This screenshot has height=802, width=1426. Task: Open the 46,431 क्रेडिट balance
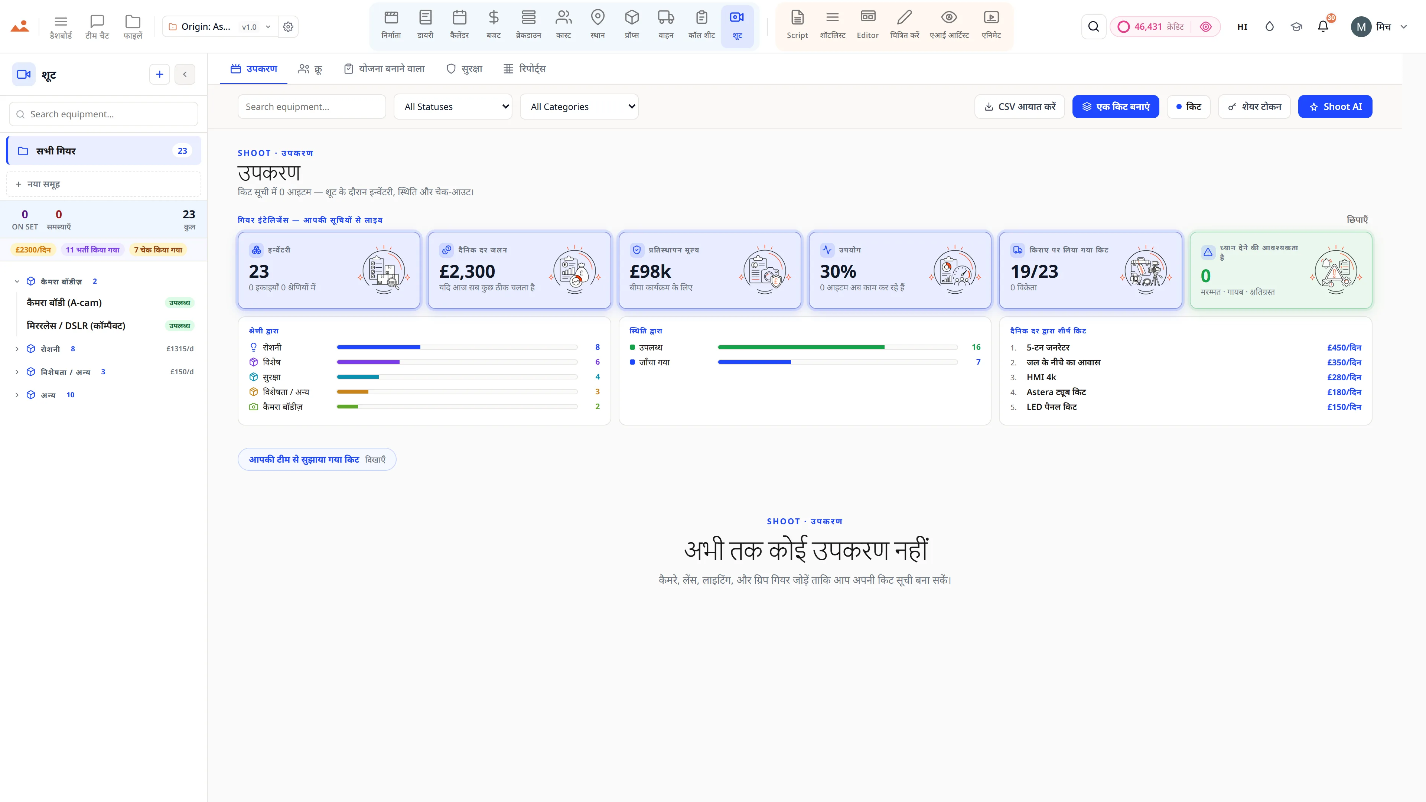click(x=1152, y=27)
